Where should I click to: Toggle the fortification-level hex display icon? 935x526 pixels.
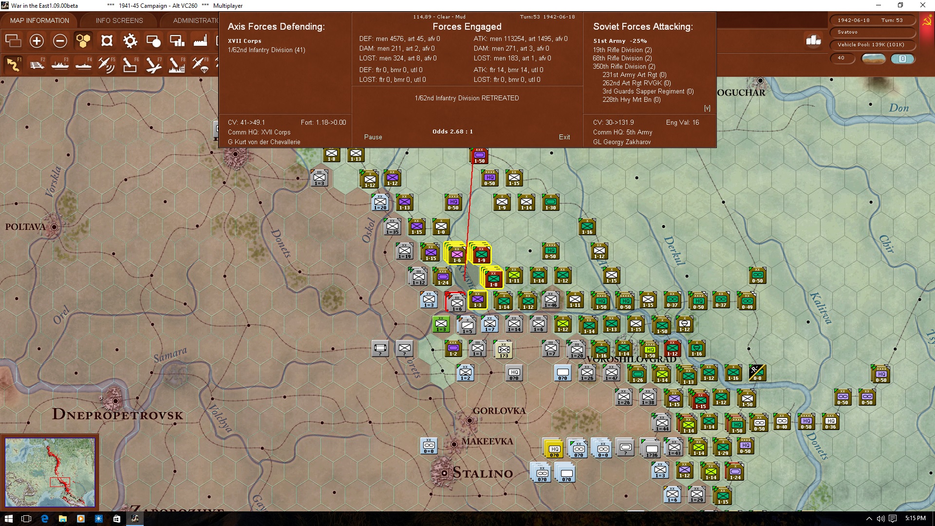(107, 41)
